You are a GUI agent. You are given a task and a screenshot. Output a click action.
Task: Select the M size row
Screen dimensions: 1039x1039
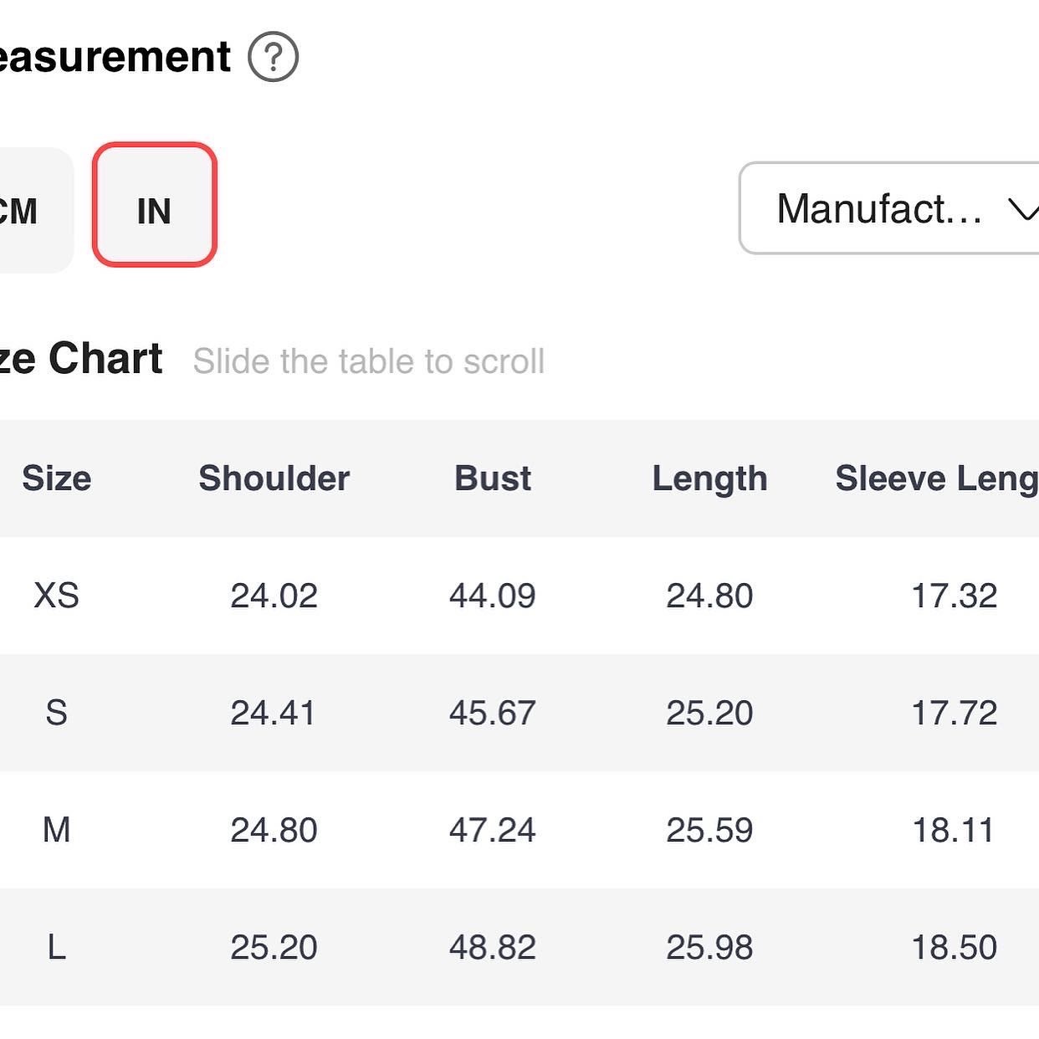tap(56, 830)
